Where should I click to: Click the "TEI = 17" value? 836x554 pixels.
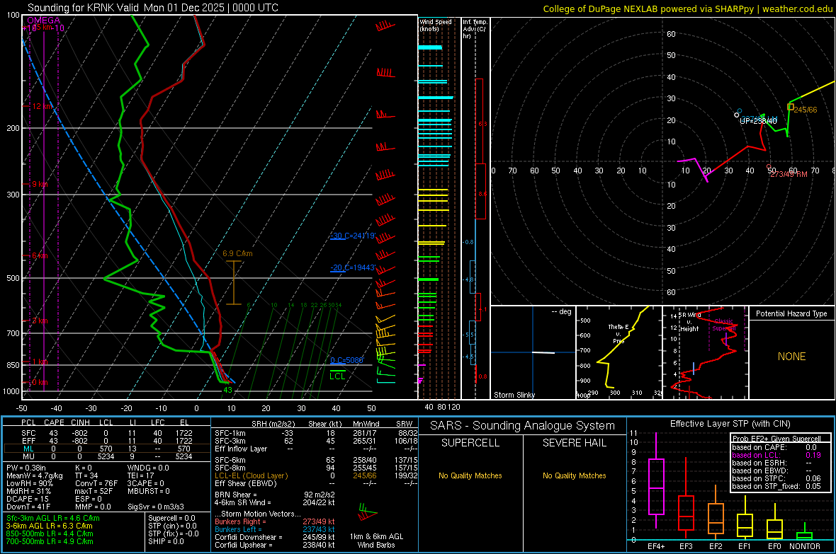[x=141, y=475]
